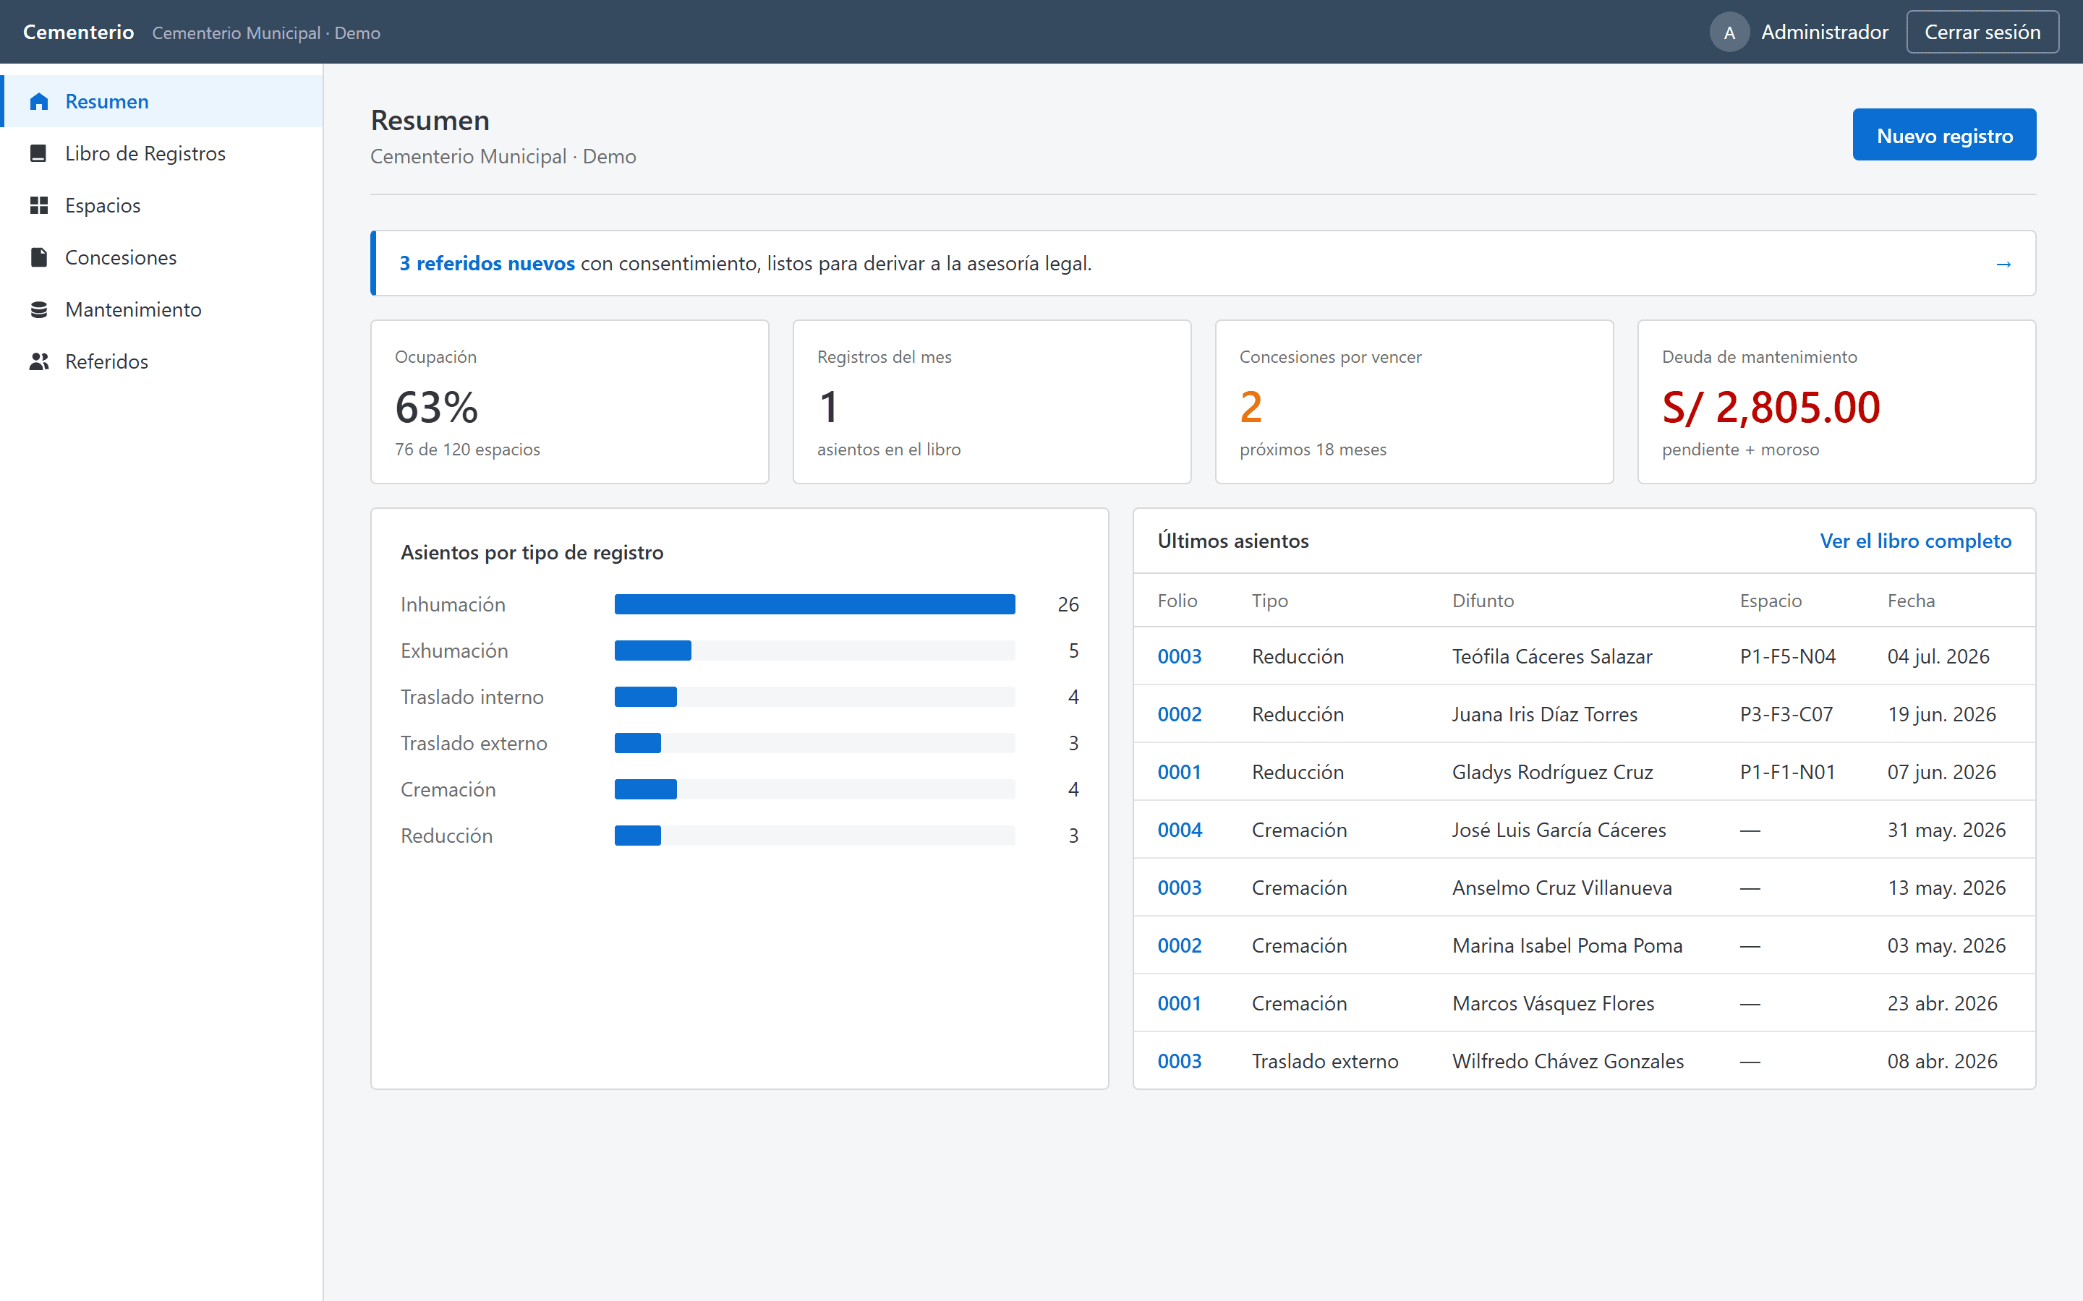2083x1301 pixels.
Task: Click the Concesiones document icon
Action: coord(39,257)
